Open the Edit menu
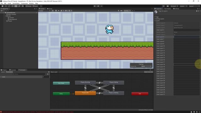The height and width of the screenshot is (113, 201). pos(5,3)
